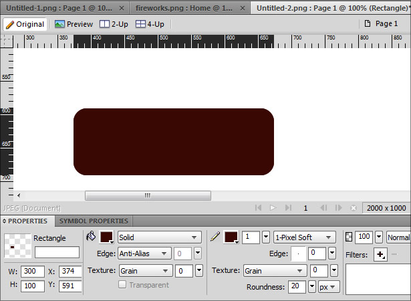
Task: Add a live filter with plus button
Action: tap(380, 254)
